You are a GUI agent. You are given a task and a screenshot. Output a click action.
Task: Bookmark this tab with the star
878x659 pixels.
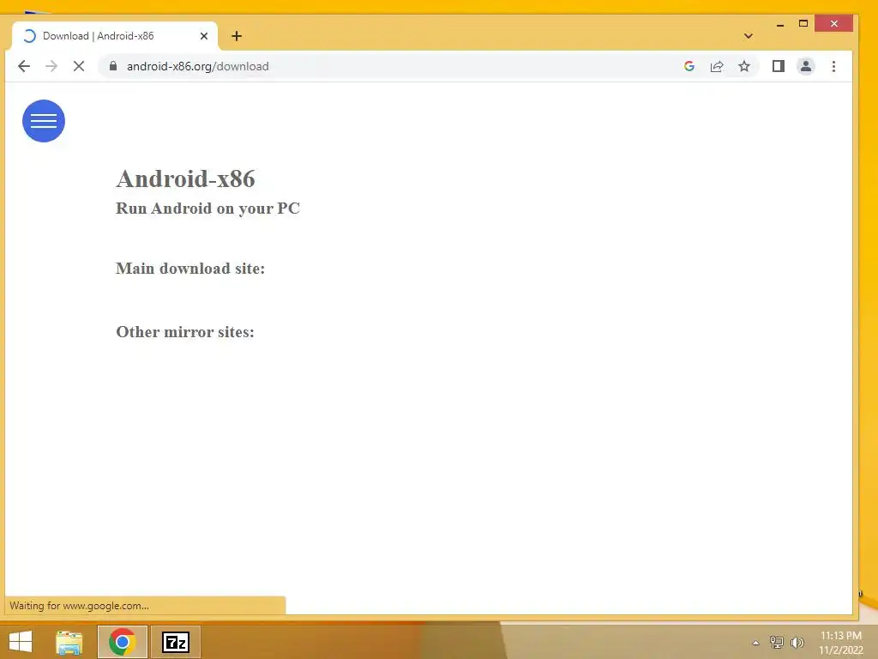click(744, 66)
